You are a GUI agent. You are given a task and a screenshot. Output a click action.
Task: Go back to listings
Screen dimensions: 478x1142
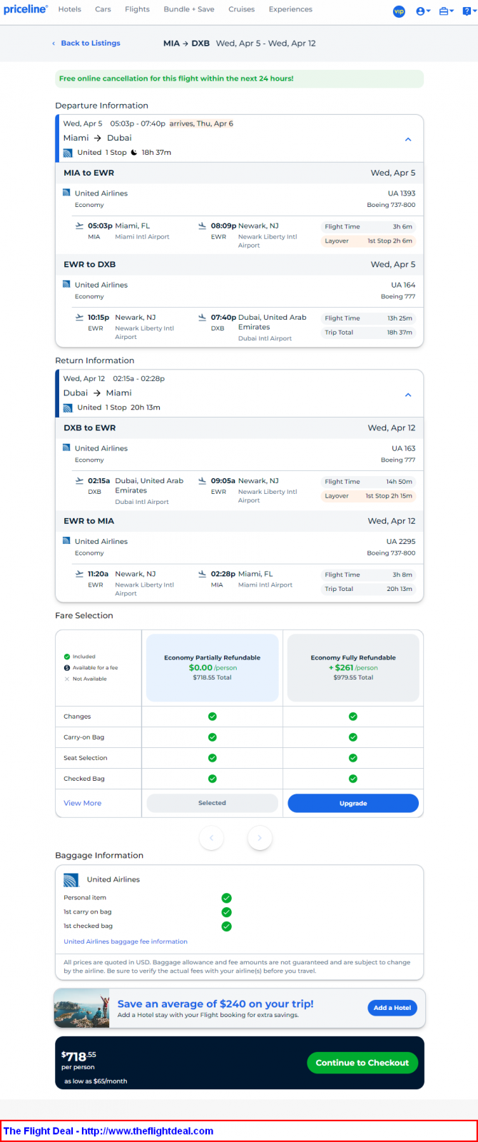click(86, 44)
